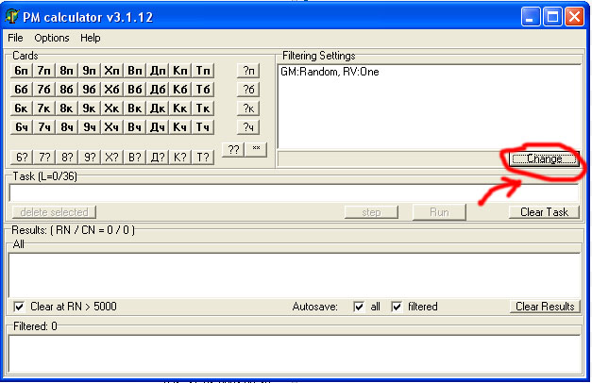This screenshot has height=383, width=592.
Task: Click the All results list box
Action: (295, 275)
